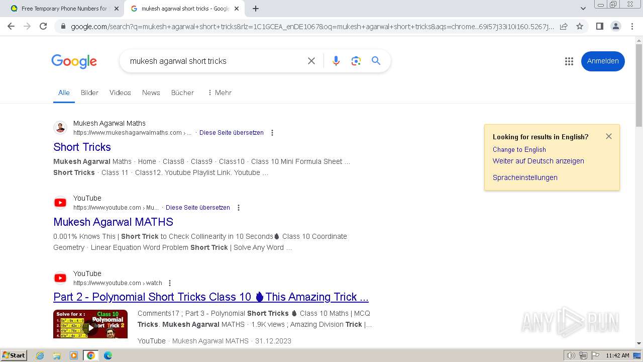Bookmark this page with the star icon
The width and height of the screenshot is (643, 362).
point(580,26)
